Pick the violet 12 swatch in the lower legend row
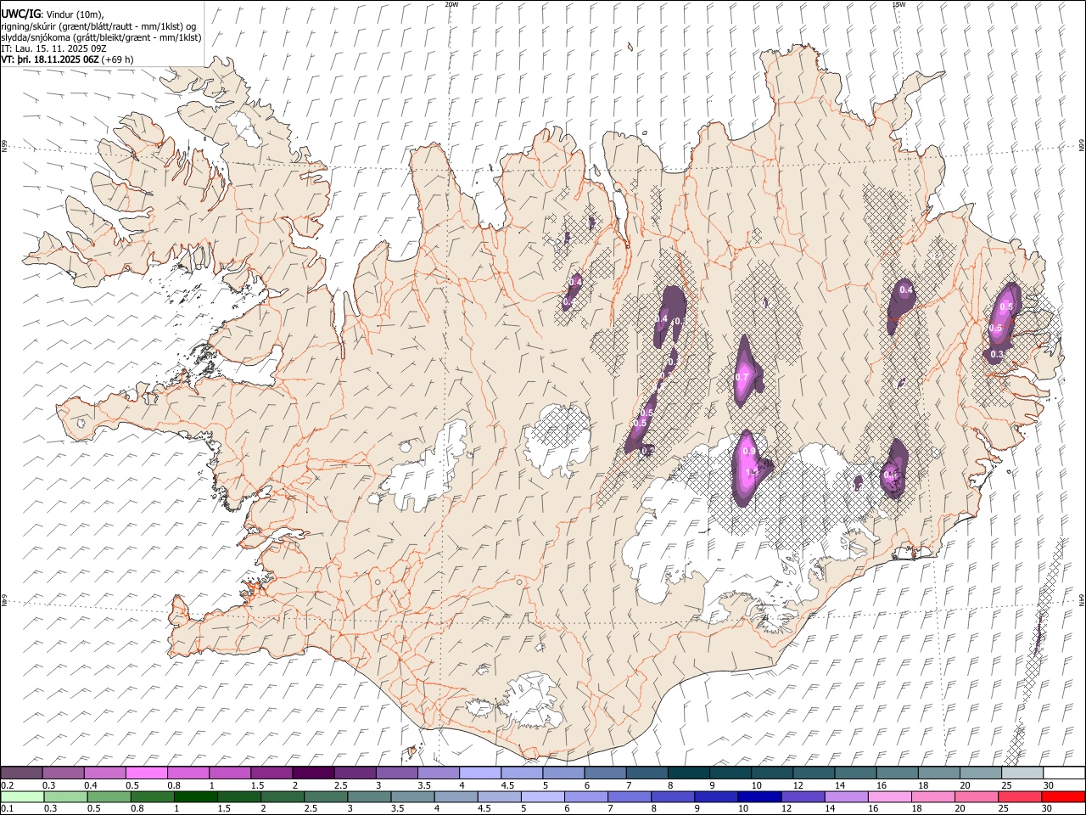This screenshot has width=1086, height=815. (x=803, y=797)
